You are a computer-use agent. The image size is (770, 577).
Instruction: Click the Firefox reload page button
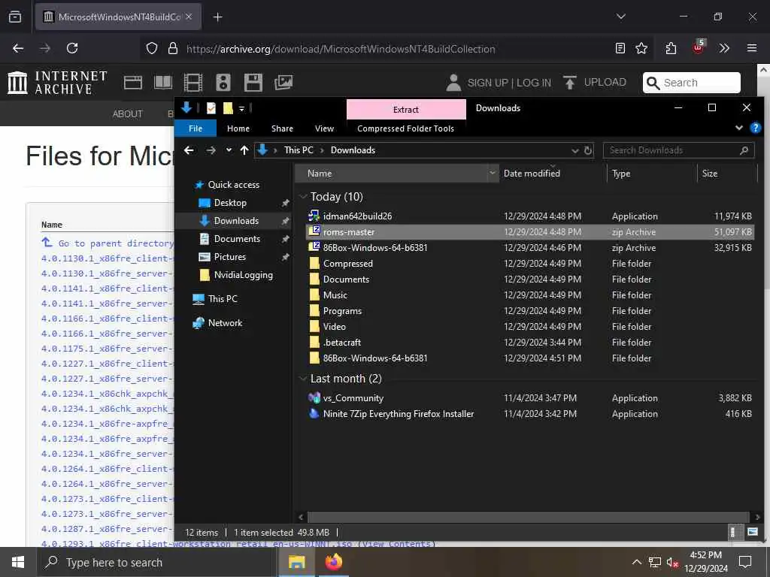72,48
